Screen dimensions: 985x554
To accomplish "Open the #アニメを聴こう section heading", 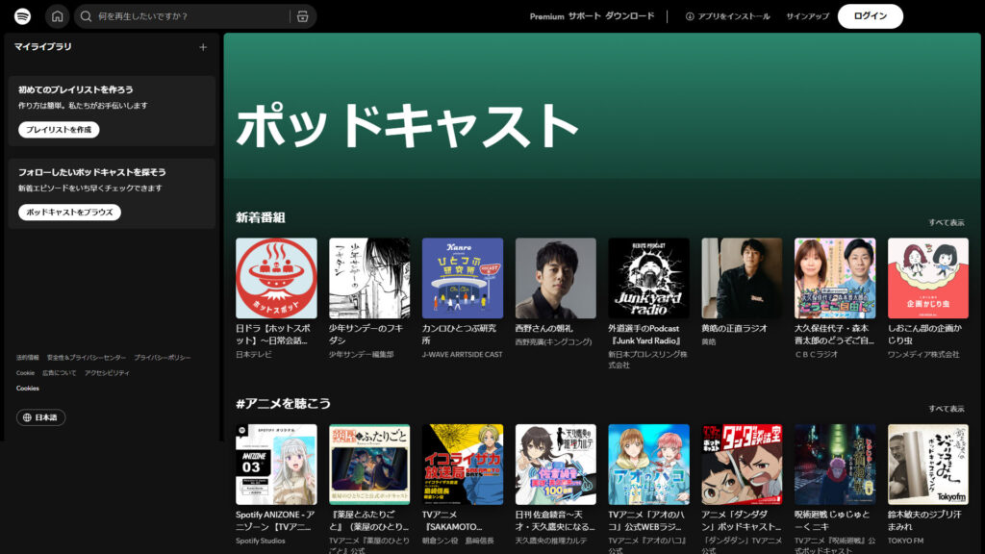I will (x=284, y=404).
